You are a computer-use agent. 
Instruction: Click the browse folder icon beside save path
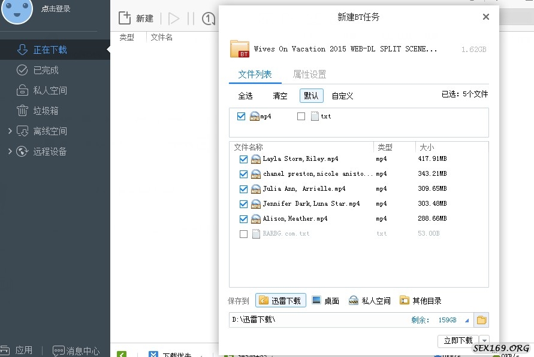tap(481, 320)
